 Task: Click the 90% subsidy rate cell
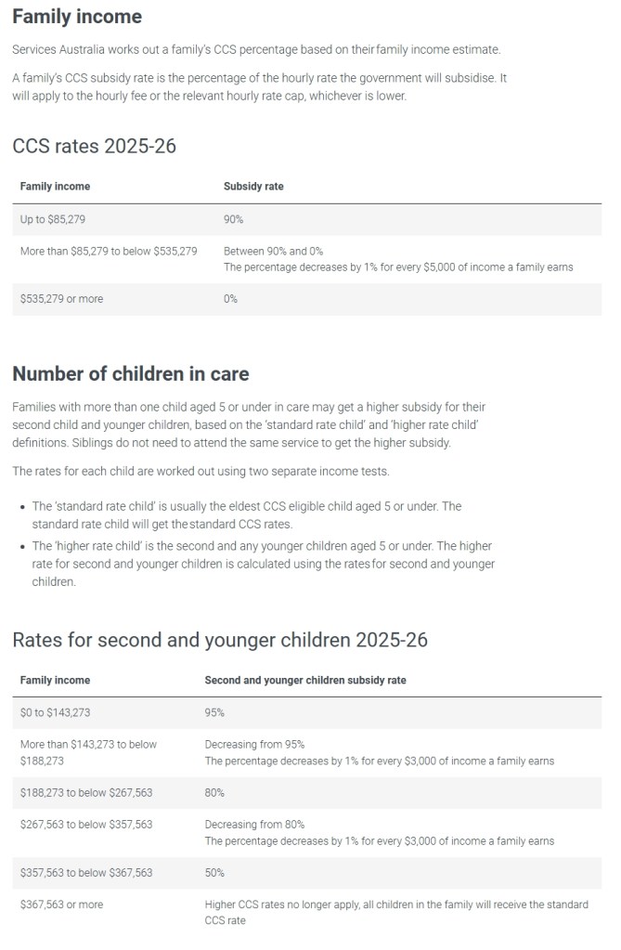(x=233, y=219)
